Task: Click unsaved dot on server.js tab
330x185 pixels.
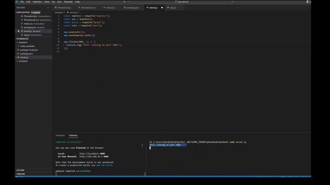Action: pos(162,8)
